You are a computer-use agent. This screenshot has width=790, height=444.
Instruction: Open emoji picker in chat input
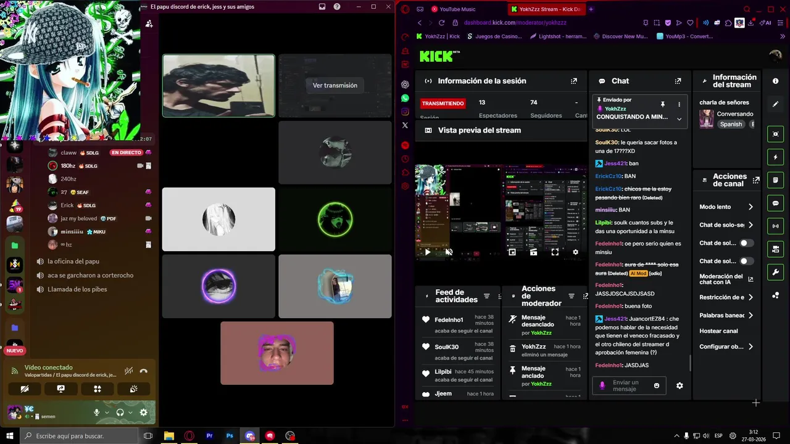click(x=656, y=385)
